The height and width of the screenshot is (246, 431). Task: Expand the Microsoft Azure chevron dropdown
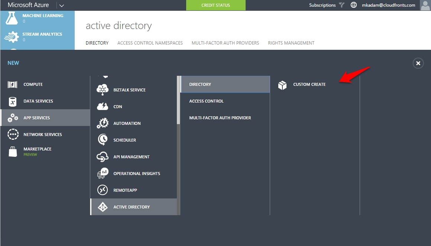[62, 5]
